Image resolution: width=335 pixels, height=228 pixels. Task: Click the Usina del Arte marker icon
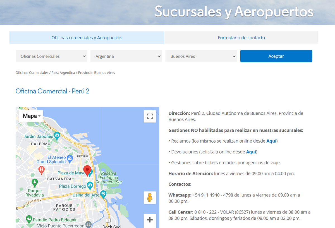pyautogui.click(x=103, y=194)
